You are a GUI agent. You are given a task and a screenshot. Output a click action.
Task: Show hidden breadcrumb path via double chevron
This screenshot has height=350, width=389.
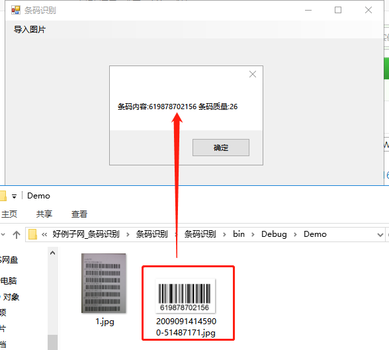[44, 235]
